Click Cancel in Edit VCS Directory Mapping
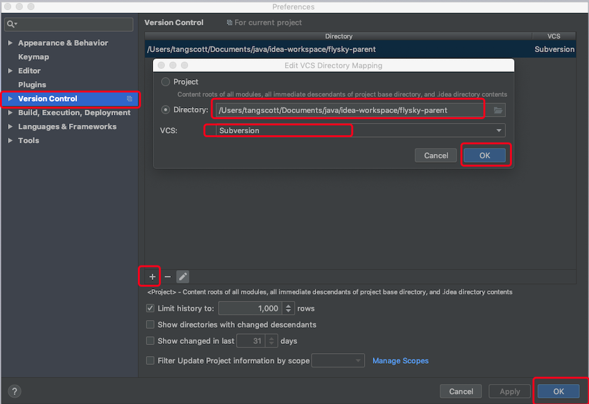 pyautogui.click(x=436, y=155)
